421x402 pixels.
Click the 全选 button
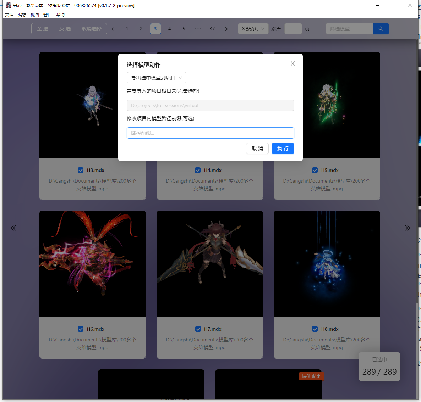(43, 29)
